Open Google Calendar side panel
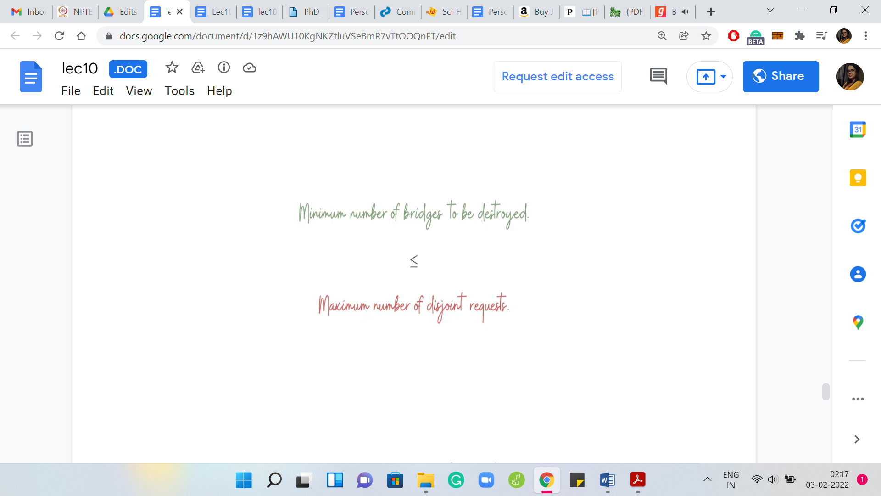The height and width of the screenshot is (496, 881). (858, 130)
